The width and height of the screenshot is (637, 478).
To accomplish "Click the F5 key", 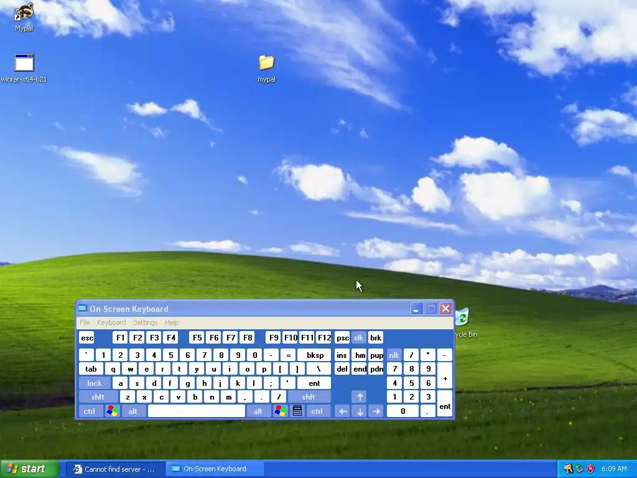I will [x=197, y=338].
